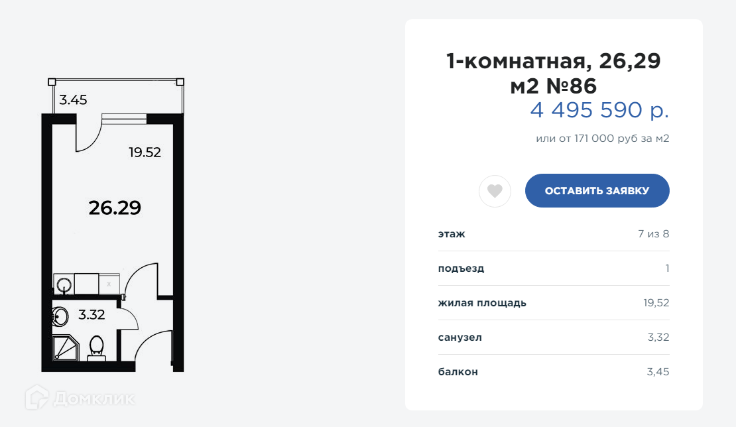Click the "санузел" row label

[460, 337]
